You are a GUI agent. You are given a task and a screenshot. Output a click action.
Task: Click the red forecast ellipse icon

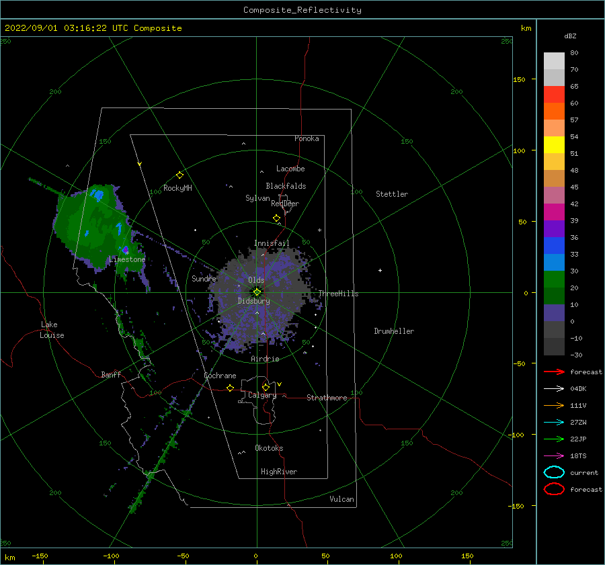click(x=554, y=489)
